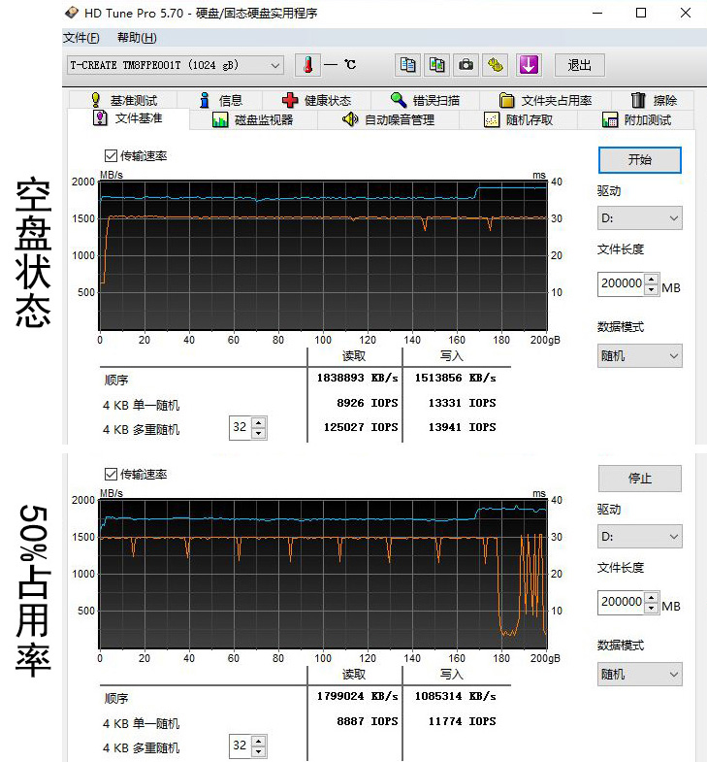Click 1085314 KB/s write value
707x762 pixels.
pyautogui.click(x=456, y=696)
